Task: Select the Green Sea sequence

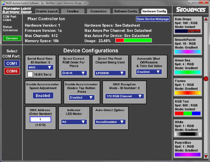Action: tap(188, 66)
